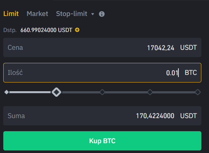
Task: Click the Dstp. available label
Action: point(10,30)
